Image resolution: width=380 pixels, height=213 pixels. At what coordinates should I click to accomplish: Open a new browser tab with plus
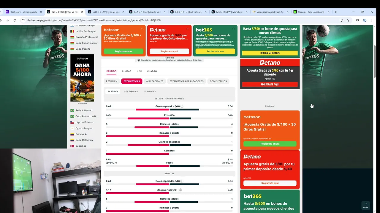pos(335,12)
